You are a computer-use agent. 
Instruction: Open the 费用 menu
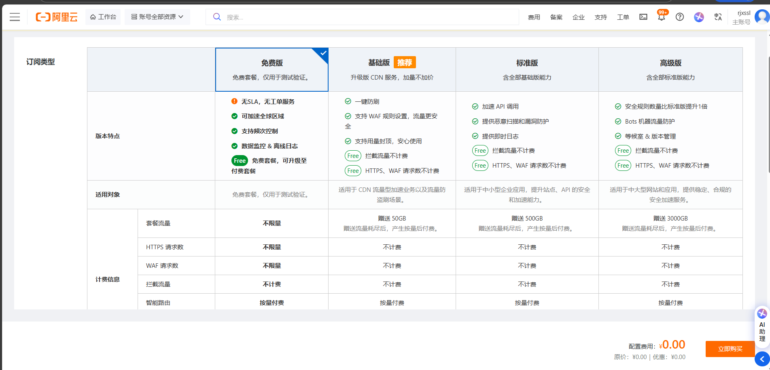pyautogui.click(x=534, y=17)
